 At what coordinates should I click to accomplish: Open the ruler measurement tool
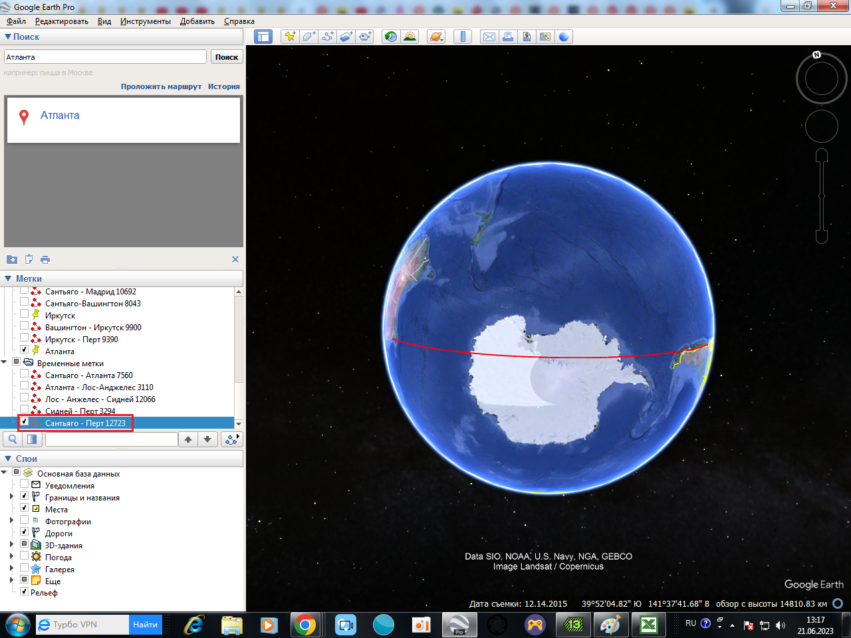point(463,37)
